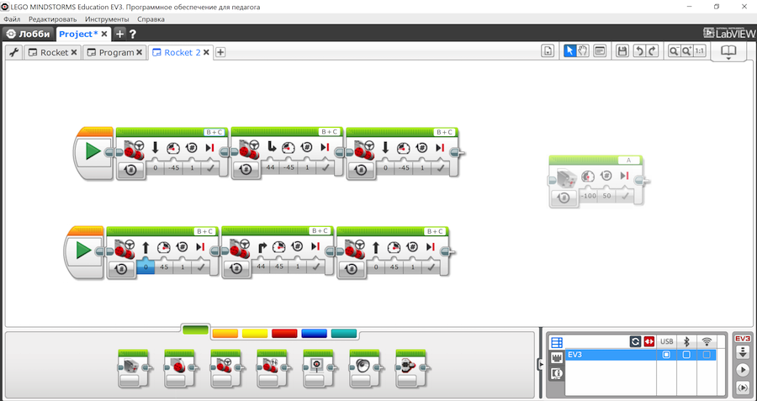
Task: Click the red disconnect brick icon
Action: point(648,341)
